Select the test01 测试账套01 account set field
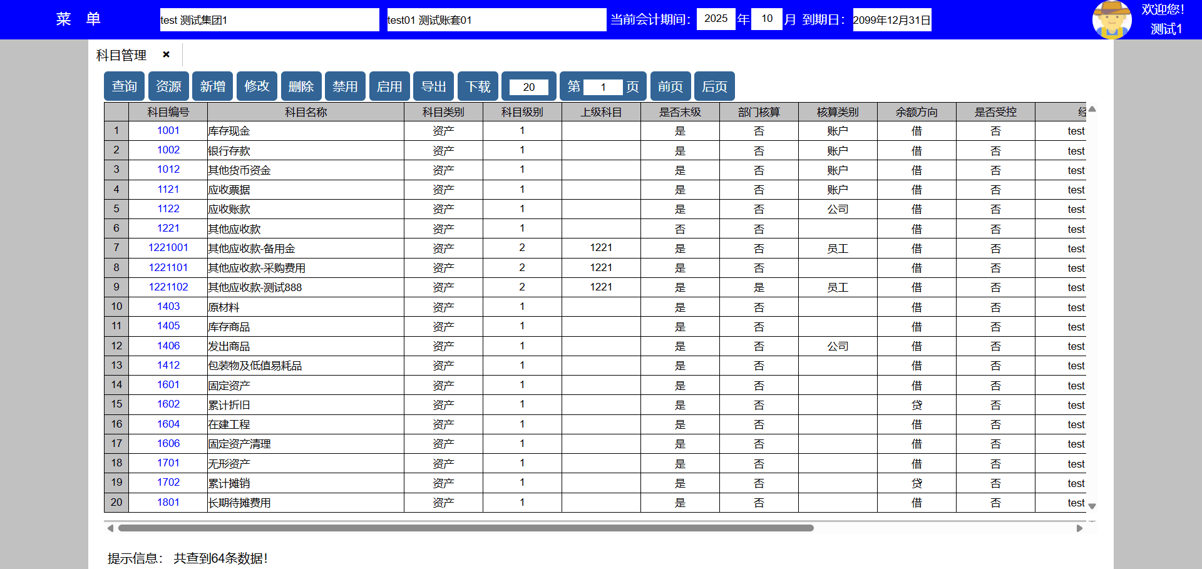The width and height of the screenshot is (1202, 569). coord(496,20)
